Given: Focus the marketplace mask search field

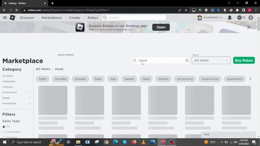Looking at the screenshot, I should (x=160, y=60).
